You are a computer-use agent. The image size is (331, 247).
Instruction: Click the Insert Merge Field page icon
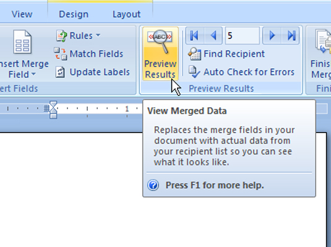point(23,42)
